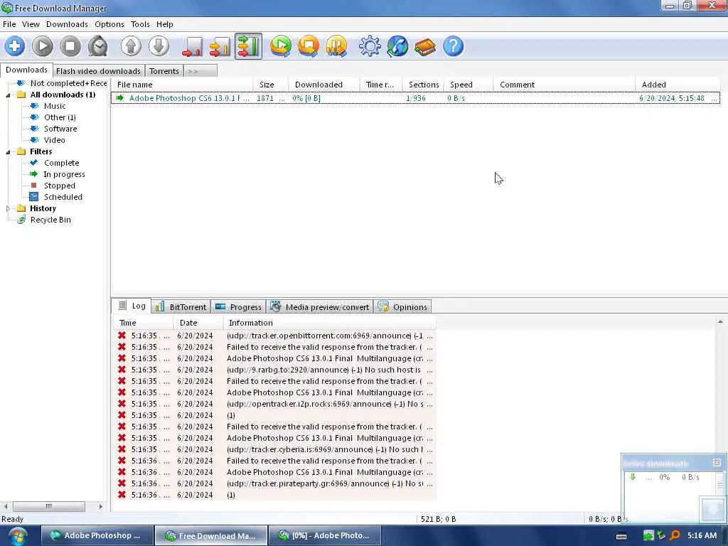728x546 pixels.
Task: Move download up in the list
Action: click(131, 46)
